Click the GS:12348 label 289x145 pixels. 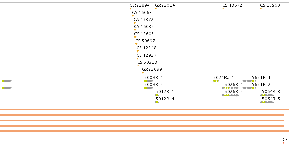pos(146,48)
